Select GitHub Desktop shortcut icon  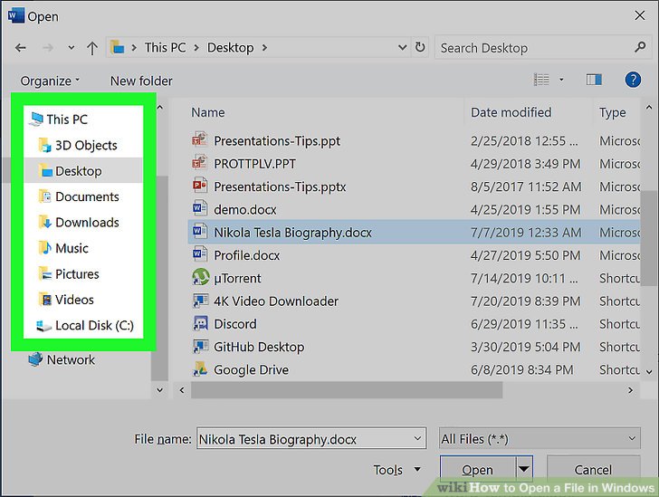coord(200,346)
